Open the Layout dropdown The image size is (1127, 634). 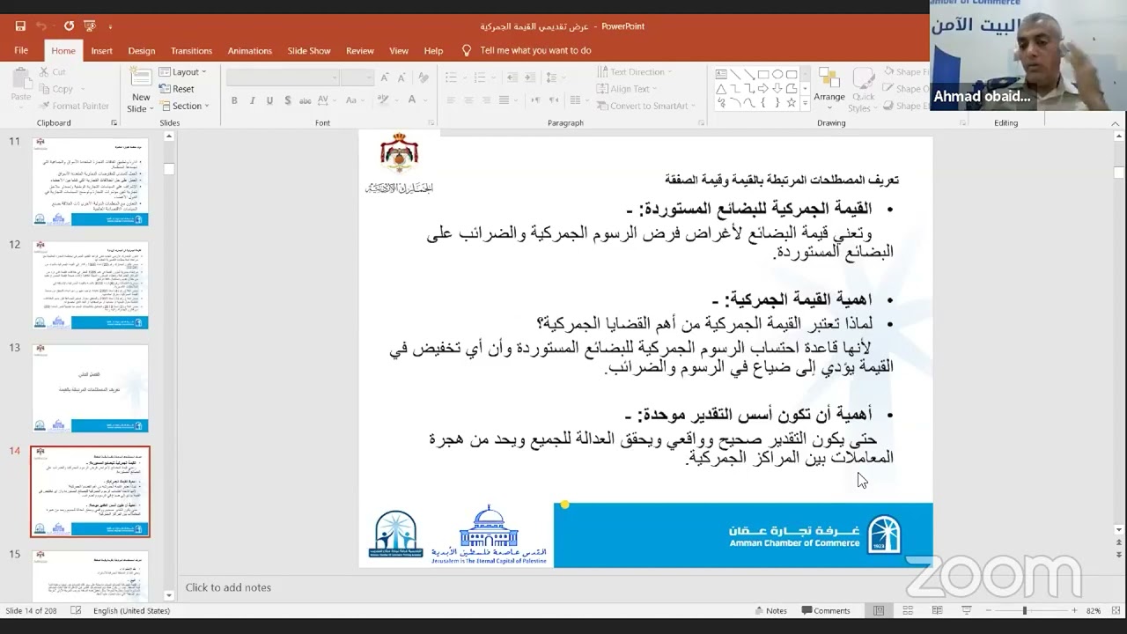click(x=182, y=72)
